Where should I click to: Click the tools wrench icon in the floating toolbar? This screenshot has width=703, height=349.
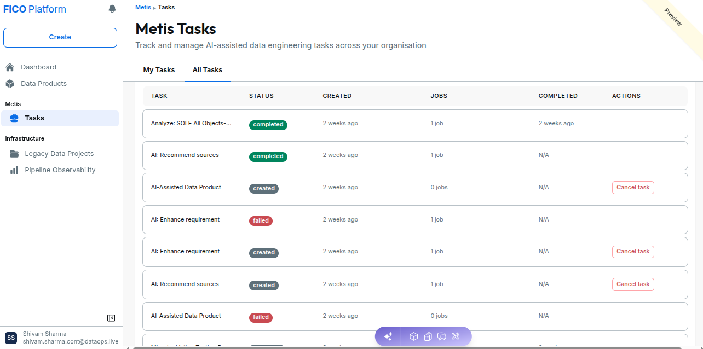pos(456,336)
